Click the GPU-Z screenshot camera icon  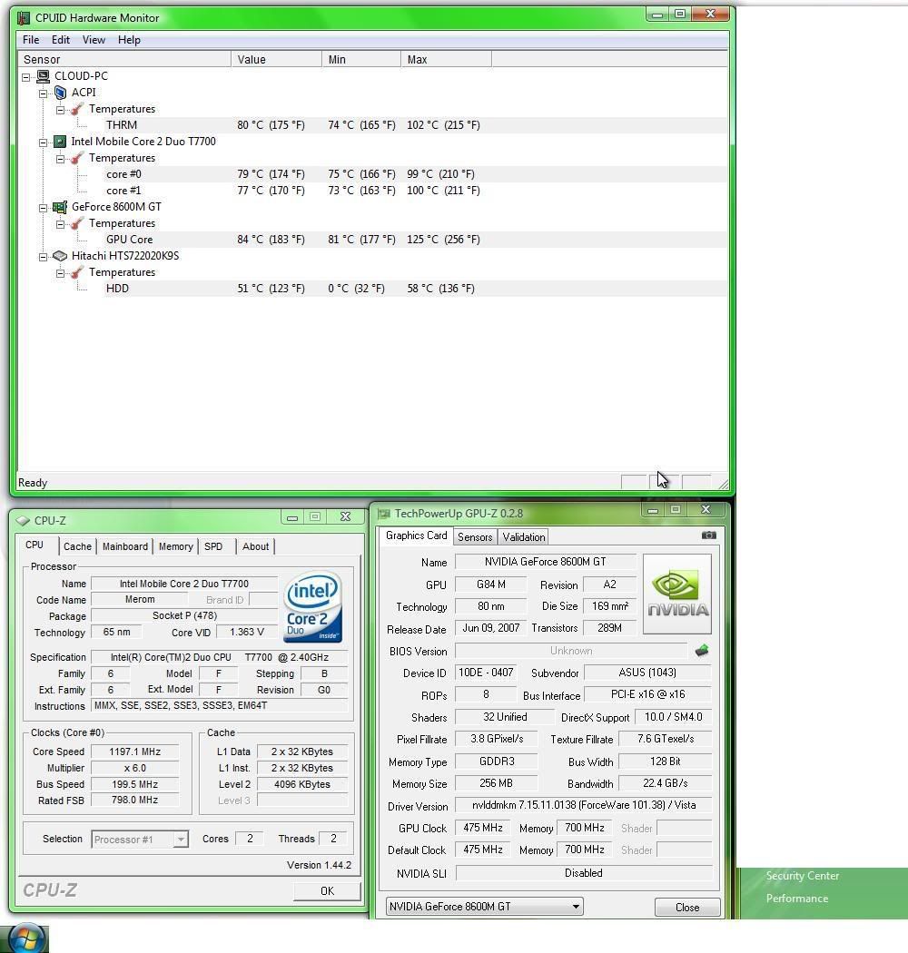[x=708, y=535]
